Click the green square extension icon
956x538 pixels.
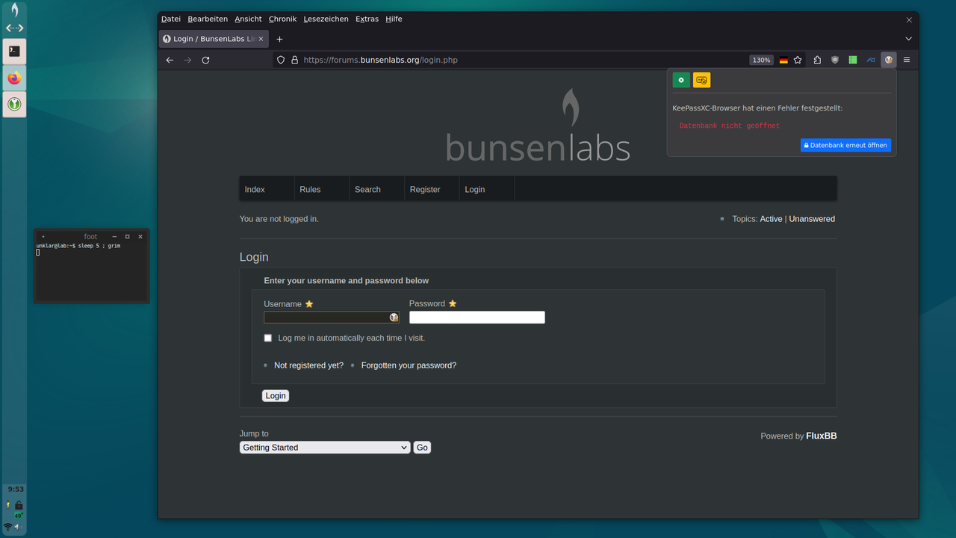pos(853,60)
